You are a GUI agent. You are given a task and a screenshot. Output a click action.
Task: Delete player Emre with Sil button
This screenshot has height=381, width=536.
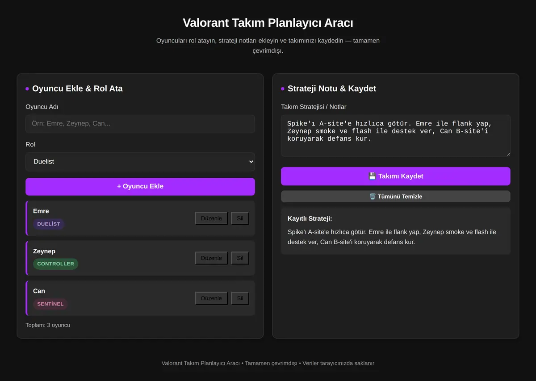(x=240, y=218)
